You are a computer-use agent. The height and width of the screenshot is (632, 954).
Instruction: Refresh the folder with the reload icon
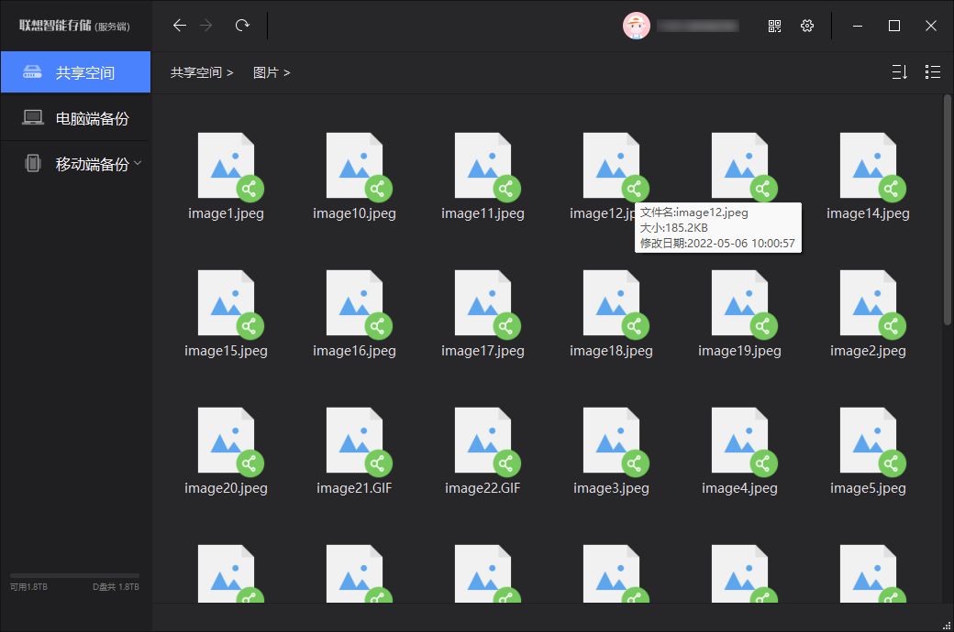pos(241,26)
